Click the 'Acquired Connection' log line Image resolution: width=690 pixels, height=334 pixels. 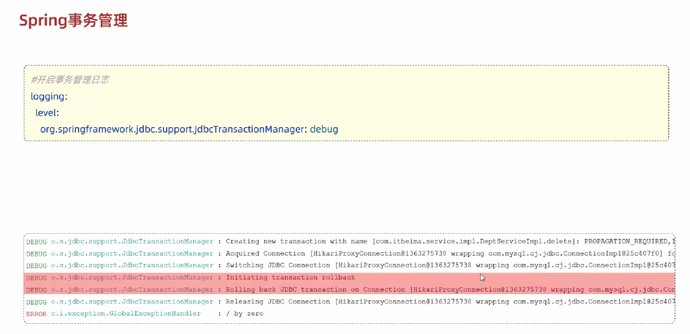click(351, 254)
